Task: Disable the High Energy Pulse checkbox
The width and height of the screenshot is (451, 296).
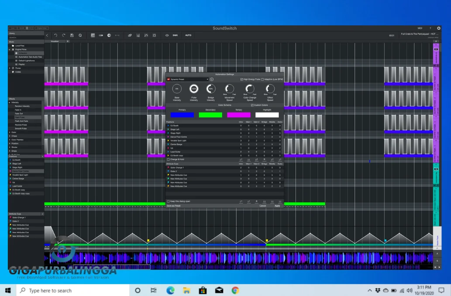Action: [242, 80]
